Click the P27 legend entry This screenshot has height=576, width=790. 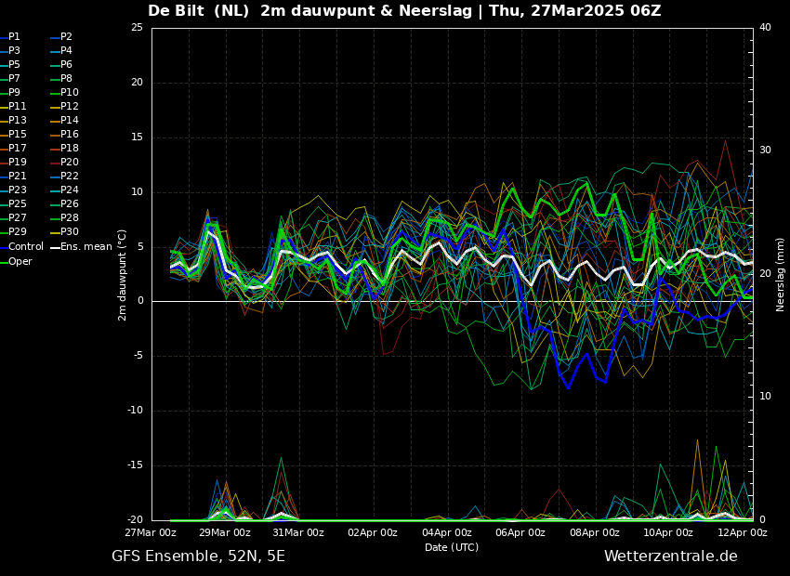(x=13, y=218)
